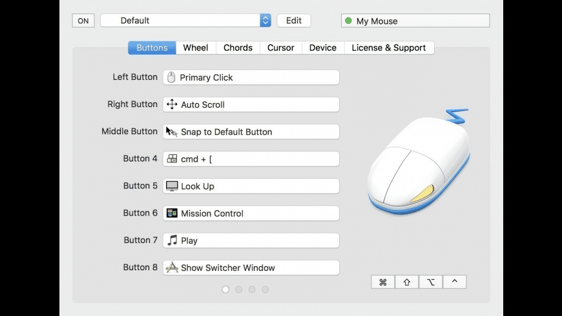Click the Look Up monitor icon
562x316 pixels.
click(x=172, y=186)
